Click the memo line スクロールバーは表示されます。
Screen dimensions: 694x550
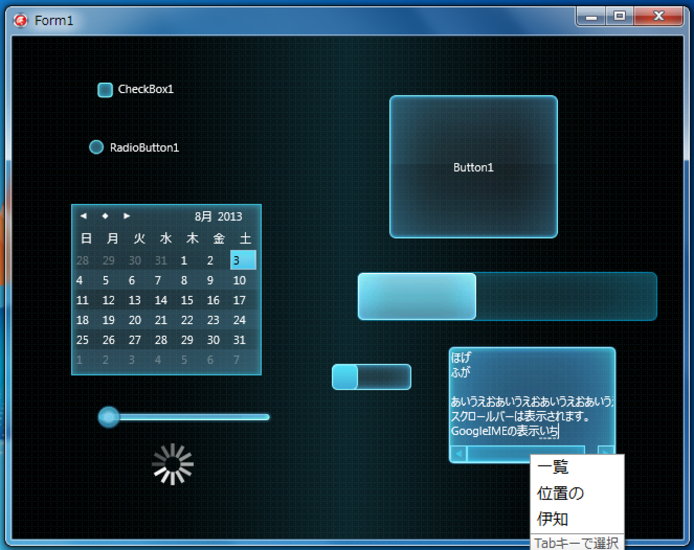pos(520,416)
